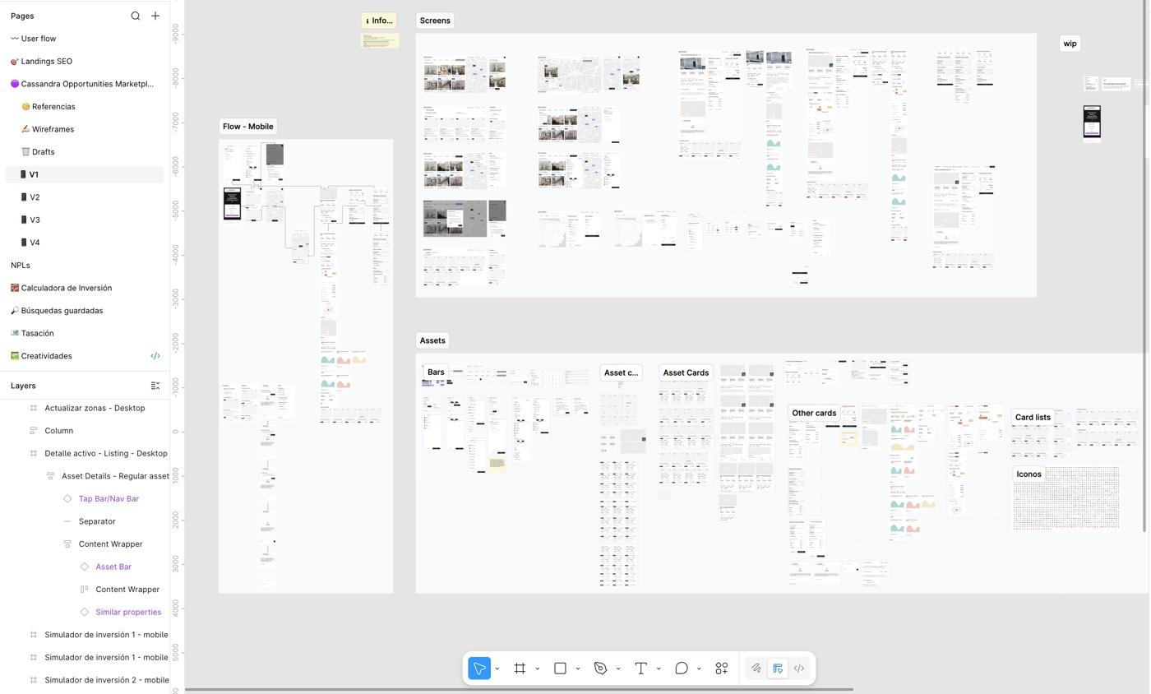Click the Screens section label on canvas
The width and height of the screenshot is (1151, 694).
[x=435, y=21]
